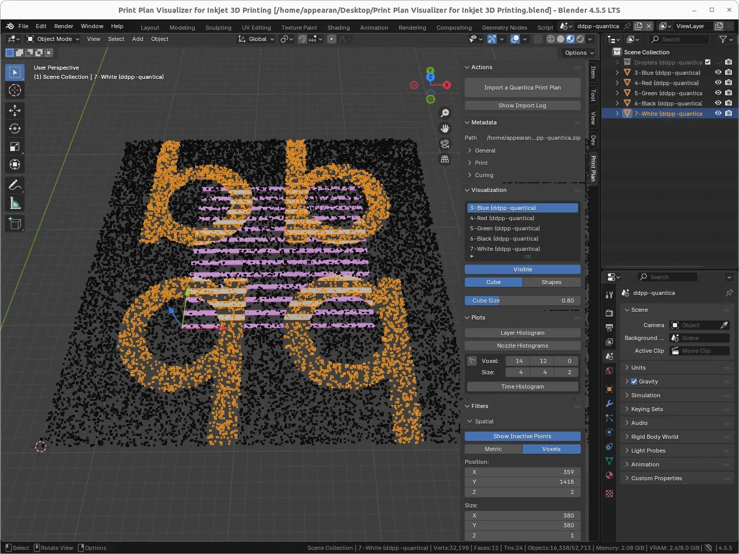Switch to the Shading workspace tab
The width and height of the screenshot is (739, 554).
338,28
